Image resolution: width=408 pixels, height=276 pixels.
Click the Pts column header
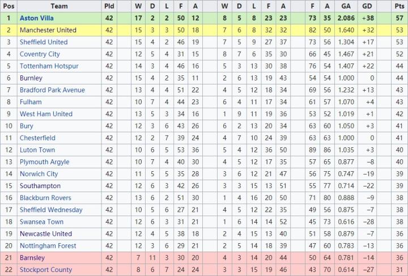(399, 6)
